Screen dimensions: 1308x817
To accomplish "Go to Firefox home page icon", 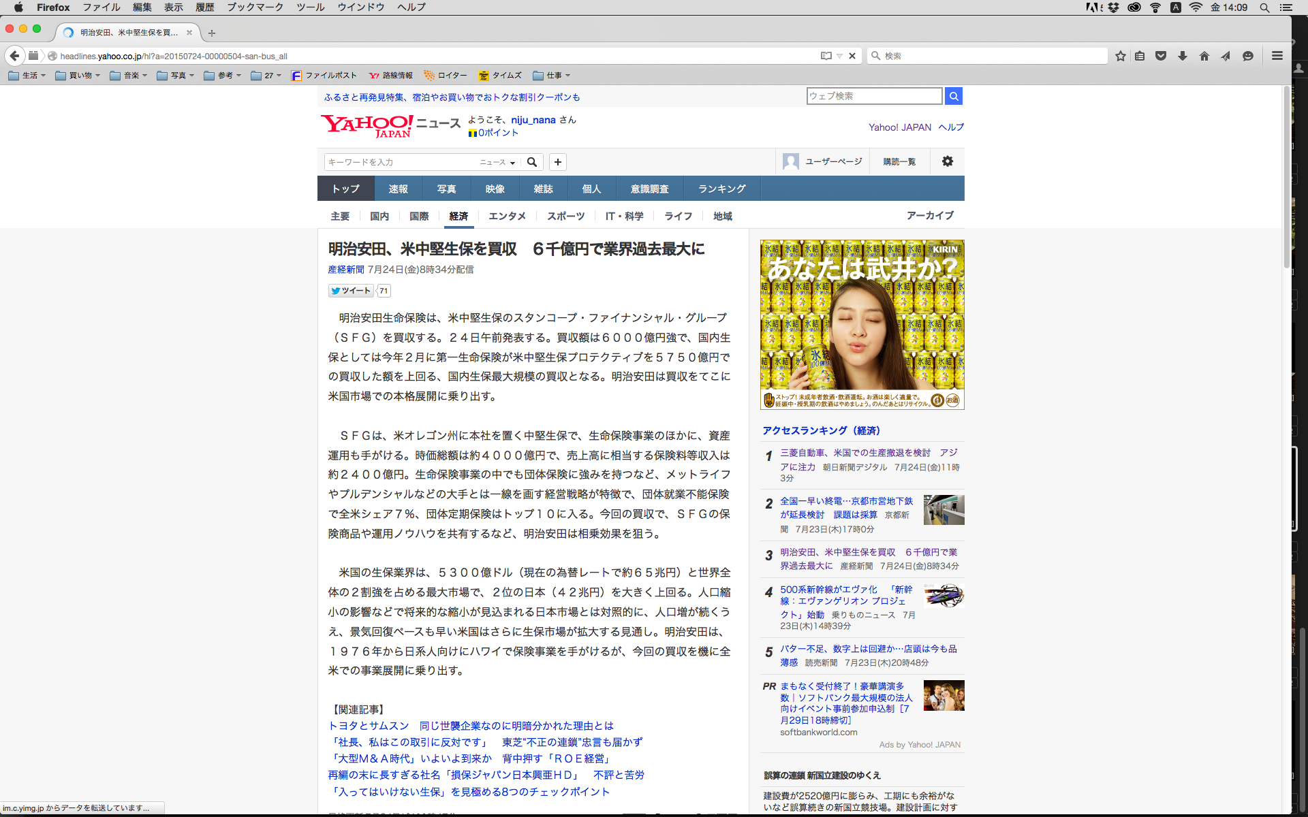I will 1204,56.
